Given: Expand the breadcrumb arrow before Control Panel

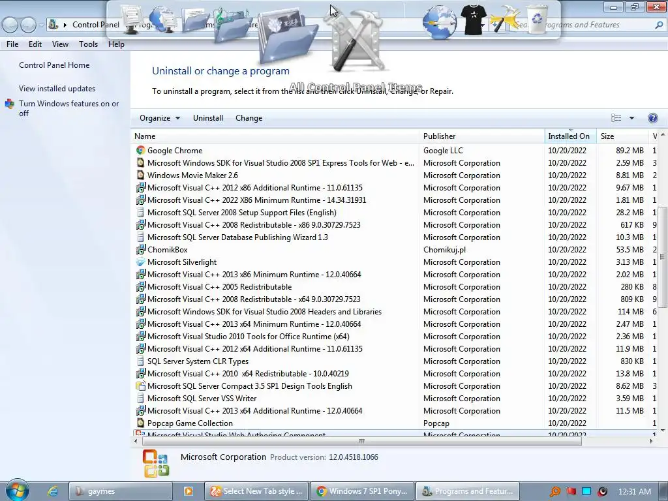Looking at the screenshot, I should [65, 25].
